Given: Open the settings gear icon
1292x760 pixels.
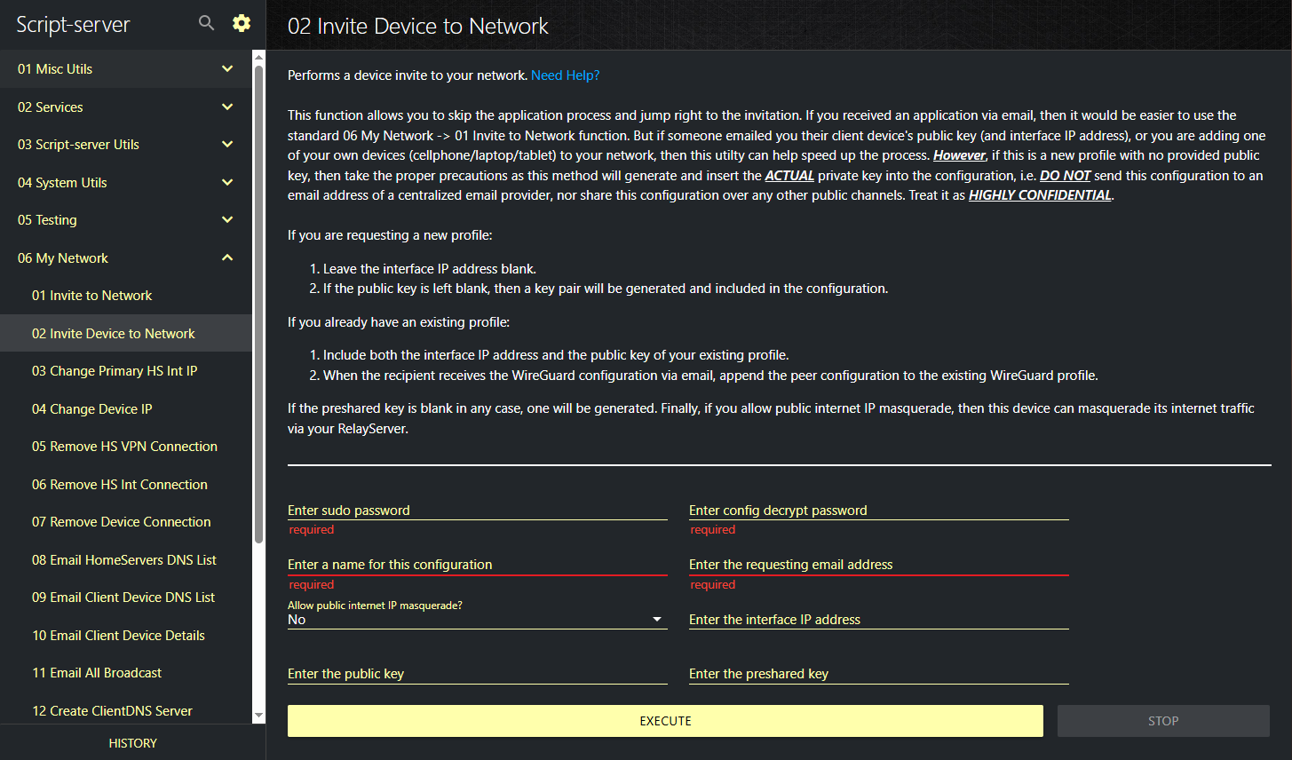Looking at the screenshot, I should click(242, 24).
